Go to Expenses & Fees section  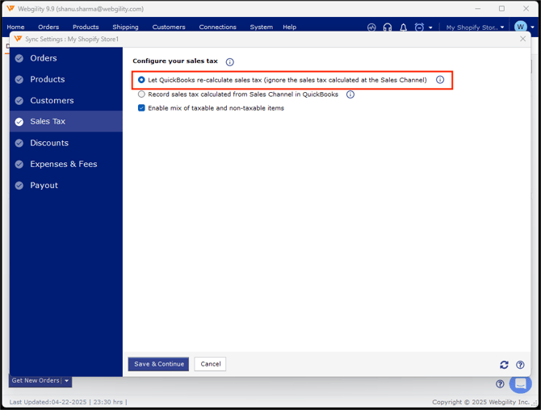pyautogui.click(x=63, y=164)
